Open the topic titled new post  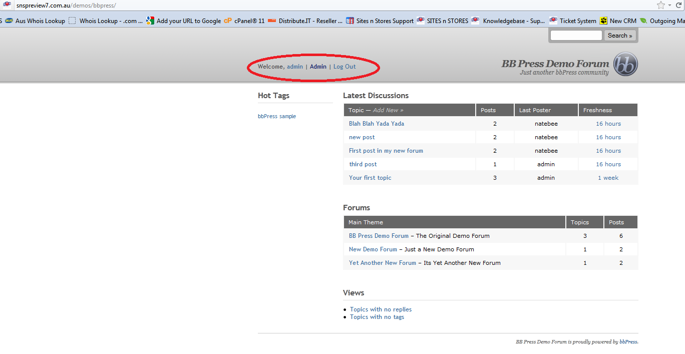[362, 137]
